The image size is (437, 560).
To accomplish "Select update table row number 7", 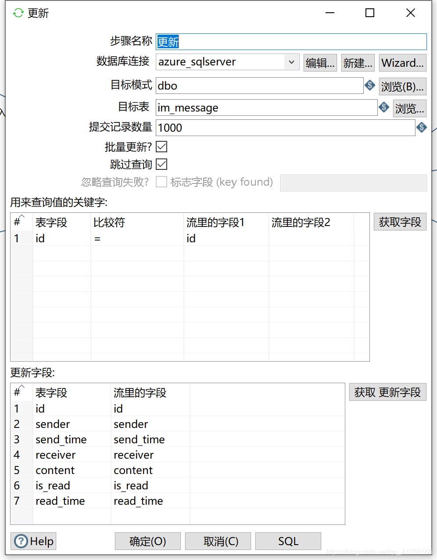I will [x=21, y=501].
